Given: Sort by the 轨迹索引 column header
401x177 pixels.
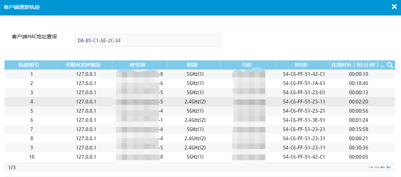Looking at the screenshot, I should (x=31, y=65).
